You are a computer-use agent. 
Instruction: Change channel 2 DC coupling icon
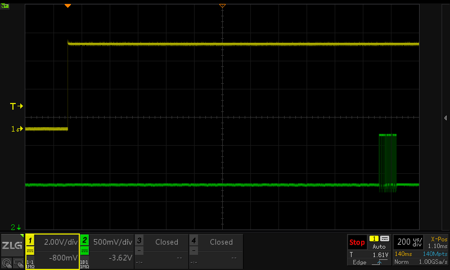(84, 251)
